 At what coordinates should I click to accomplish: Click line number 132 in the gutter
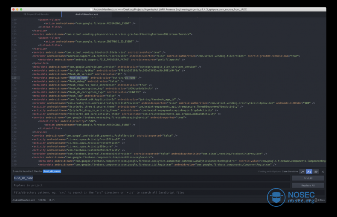15,103
